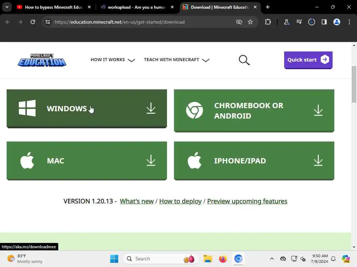Go back to previous page
The image size is (357, 267).
pyautogui.click(x=8, y=22)
